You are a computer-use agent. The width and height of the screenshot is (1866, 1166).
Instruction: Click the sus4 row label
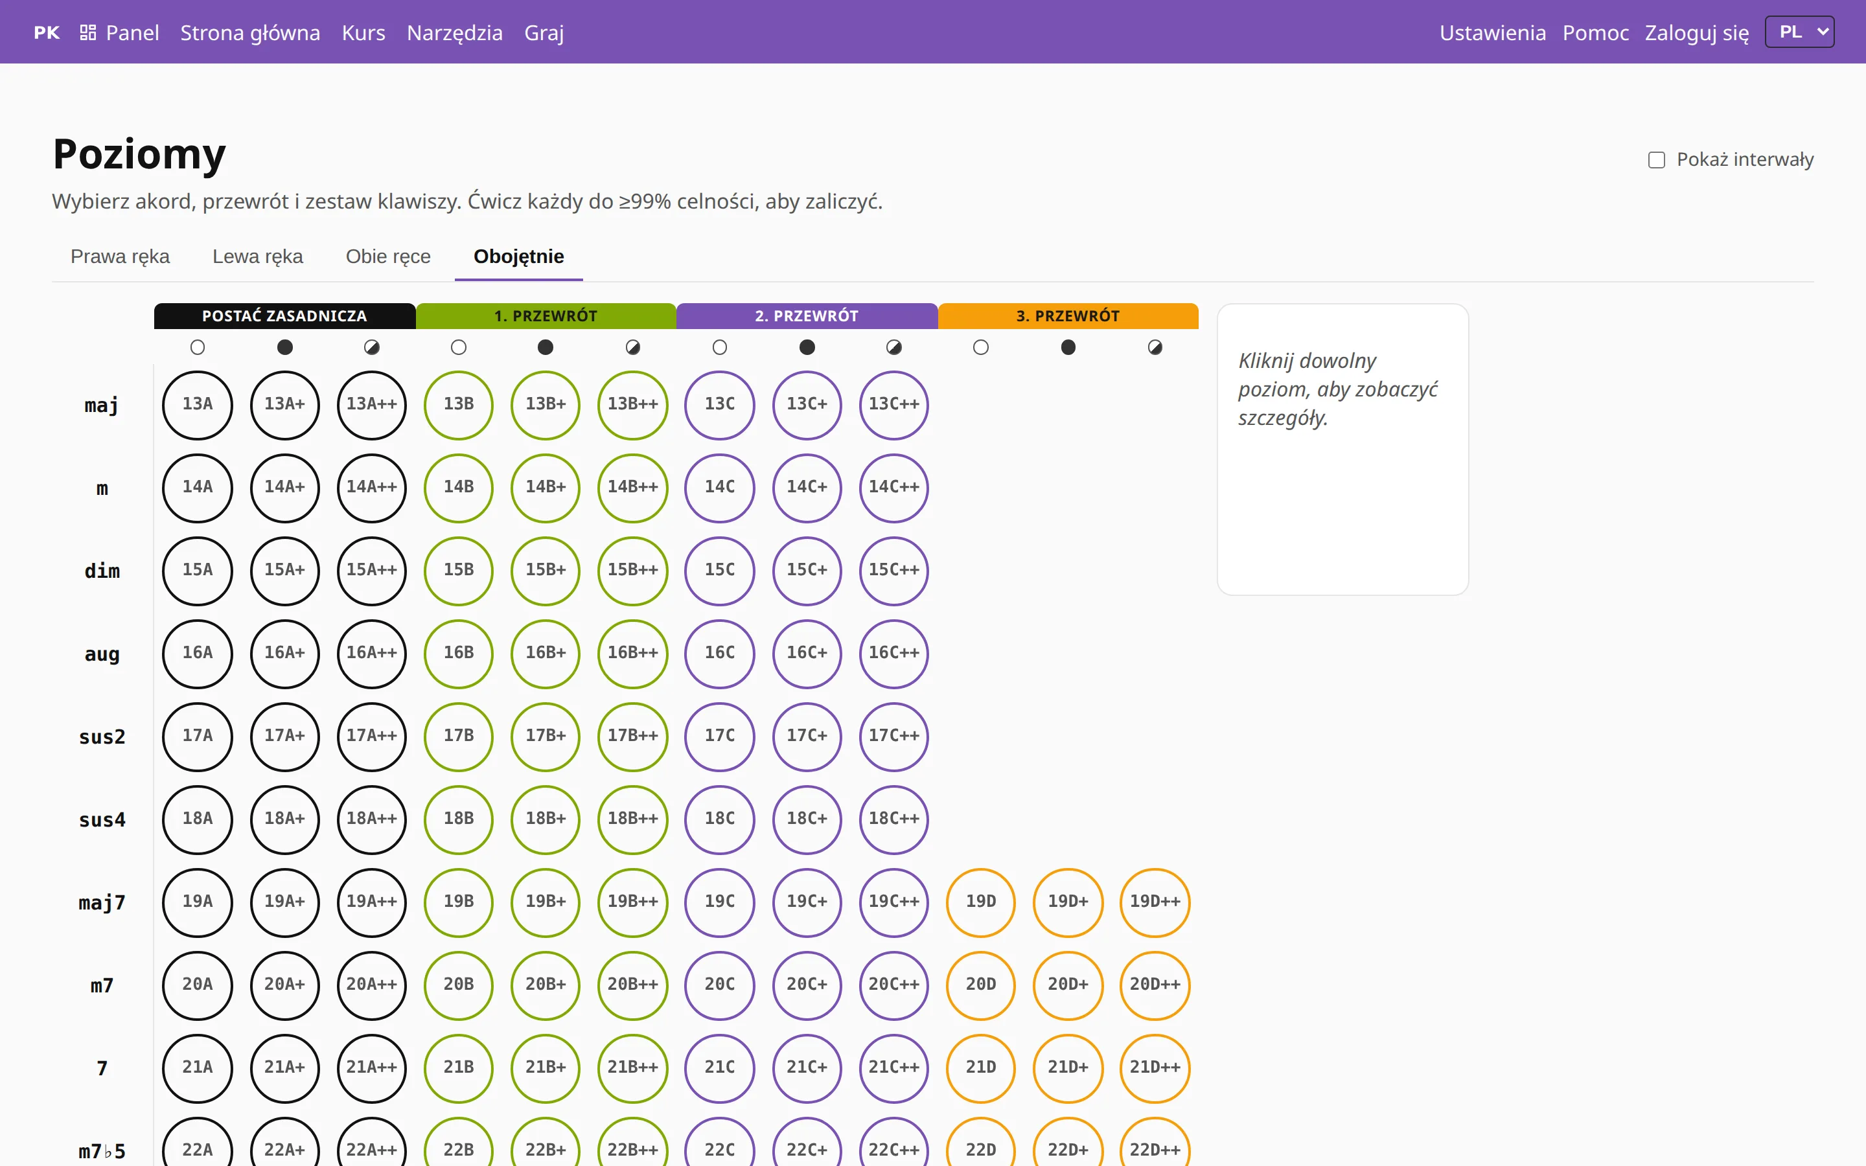(x=102, y=819)
